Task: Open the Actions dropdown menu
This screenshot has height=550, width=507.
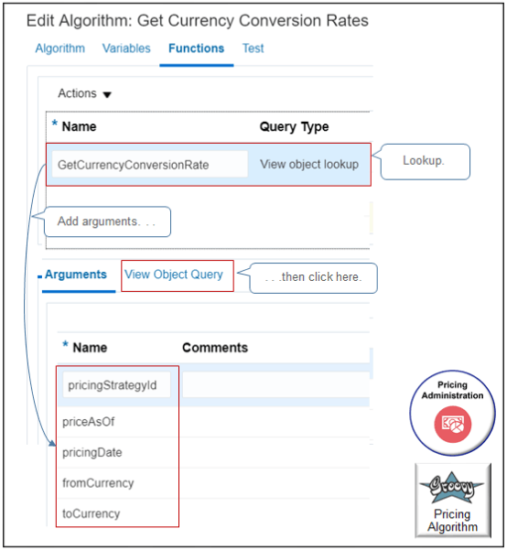Action: click(x=84, y=93)
